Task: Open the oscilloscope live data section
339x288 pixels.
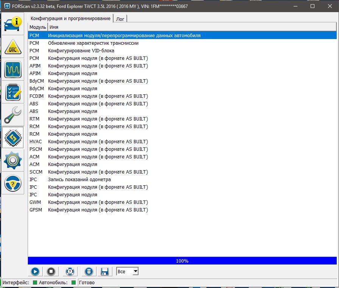Action: tap(13, 69)
